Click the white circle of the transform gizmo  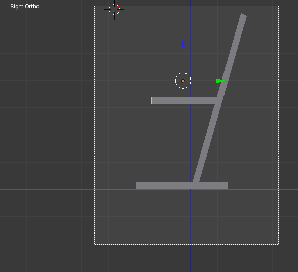coord(183,81)
